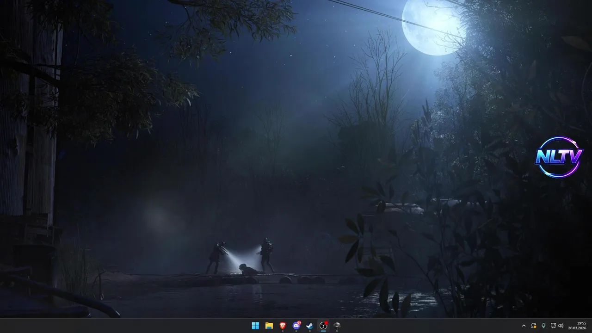Click the microphone tray icon
Viewport: 592px width, 333px height.
pyautogui.click(x=543, y=326)
